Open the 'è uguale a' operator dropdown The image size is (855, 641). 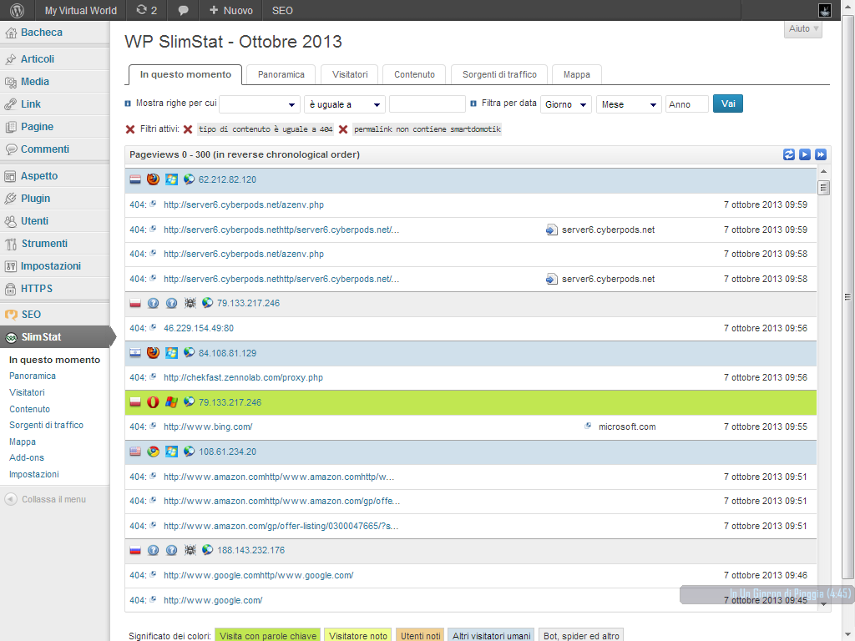click(x=345, y=104)
